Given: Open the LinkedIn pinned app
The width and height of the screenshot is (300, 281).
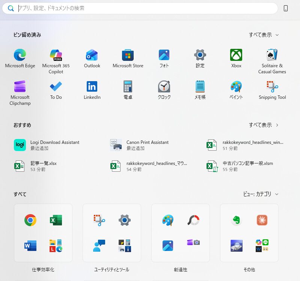Looking at the screenshot, I should click(92, 90).
